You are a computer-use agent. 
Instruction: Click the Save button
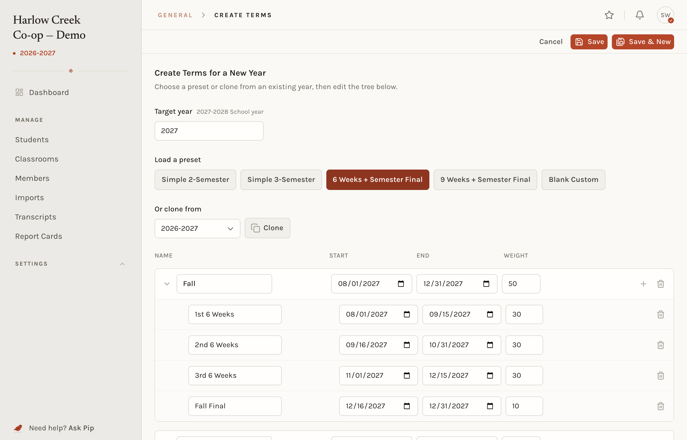(x=589, y=42)
